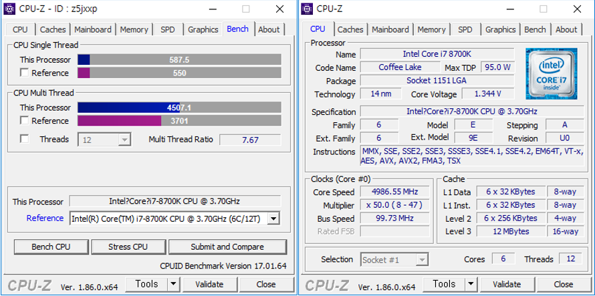
Task: Open SPD tab in the right CPU-Z window
Action: pyautogui.click(x=465, y=29)
